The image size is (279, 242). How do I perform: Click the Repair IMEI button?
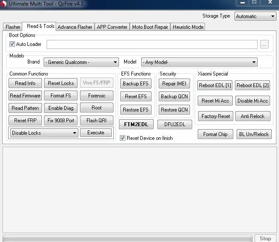pyautogui.click(x=174, y=84)
